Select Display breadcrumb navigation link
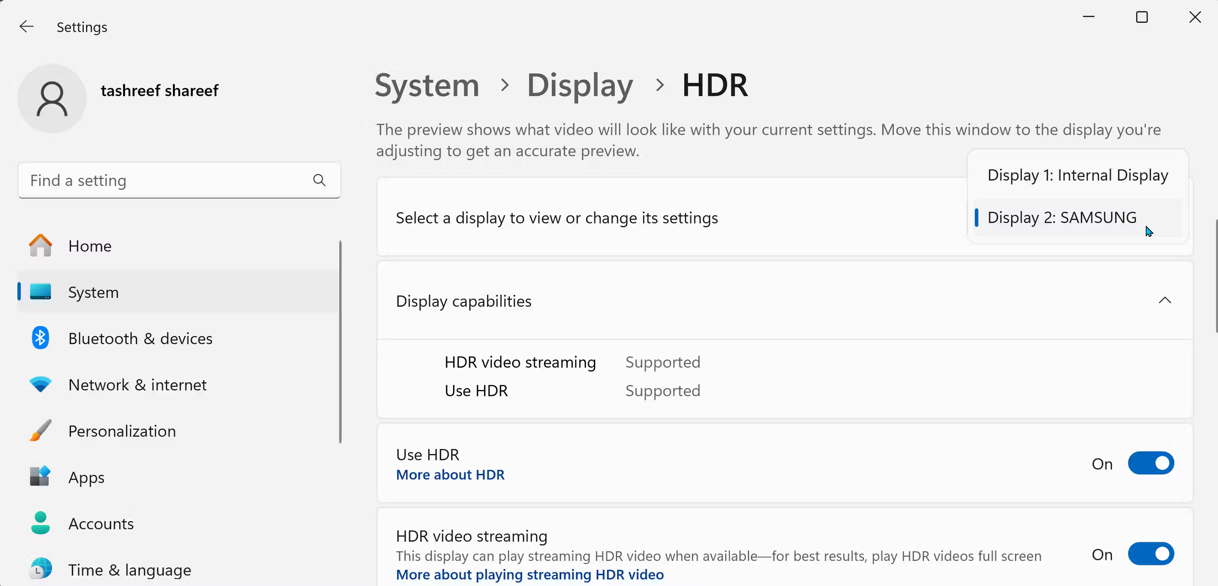Viewport: 1218px width, 586px height. (580, 84)
